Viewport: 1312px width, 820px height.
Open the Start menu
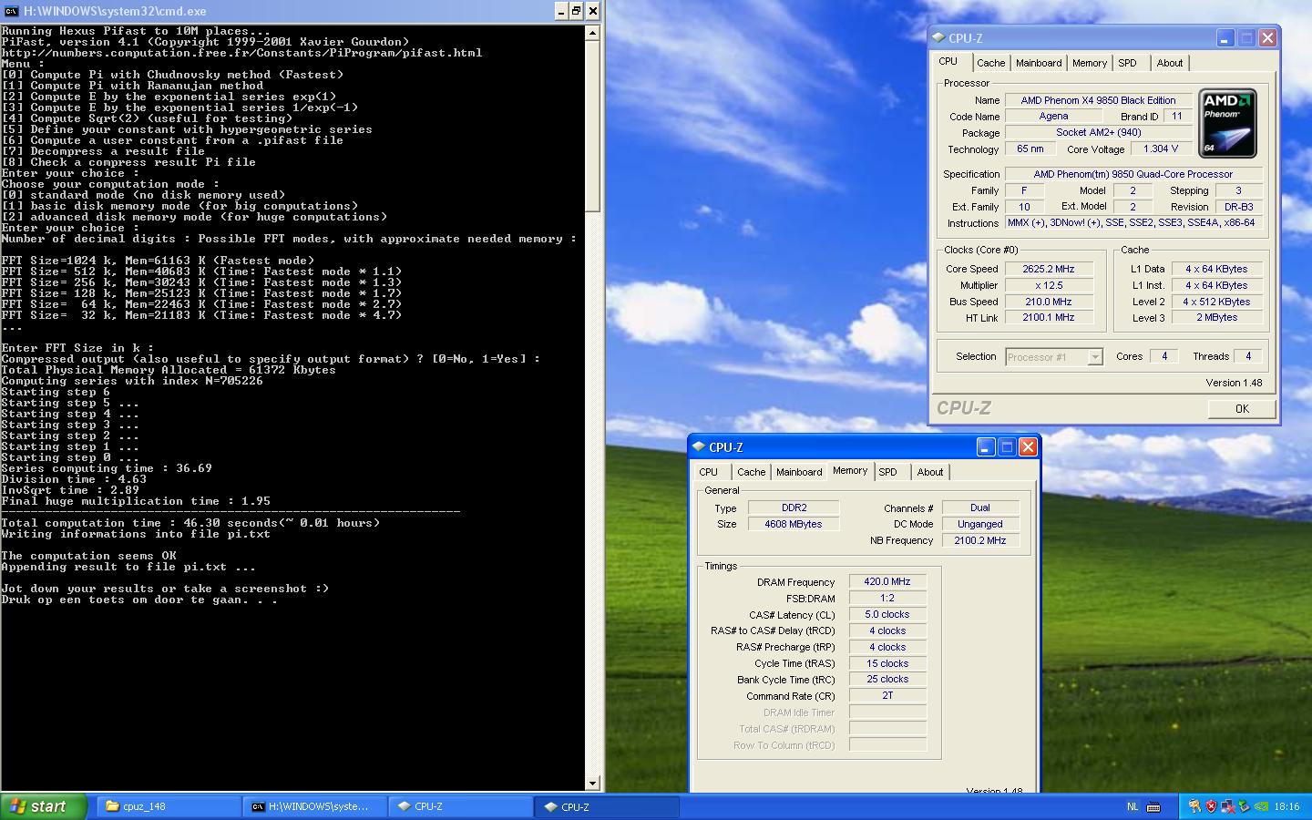pyautogui.click(x=44, y=806)
